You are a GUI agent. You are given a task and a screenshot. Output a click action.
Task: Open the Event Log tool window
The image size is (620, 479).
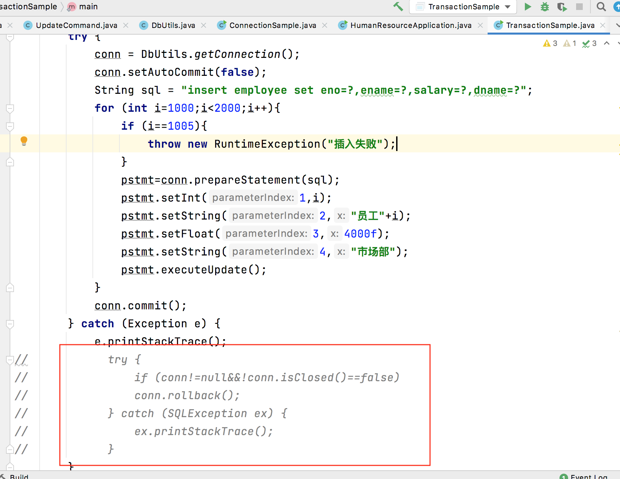[584, 476]
